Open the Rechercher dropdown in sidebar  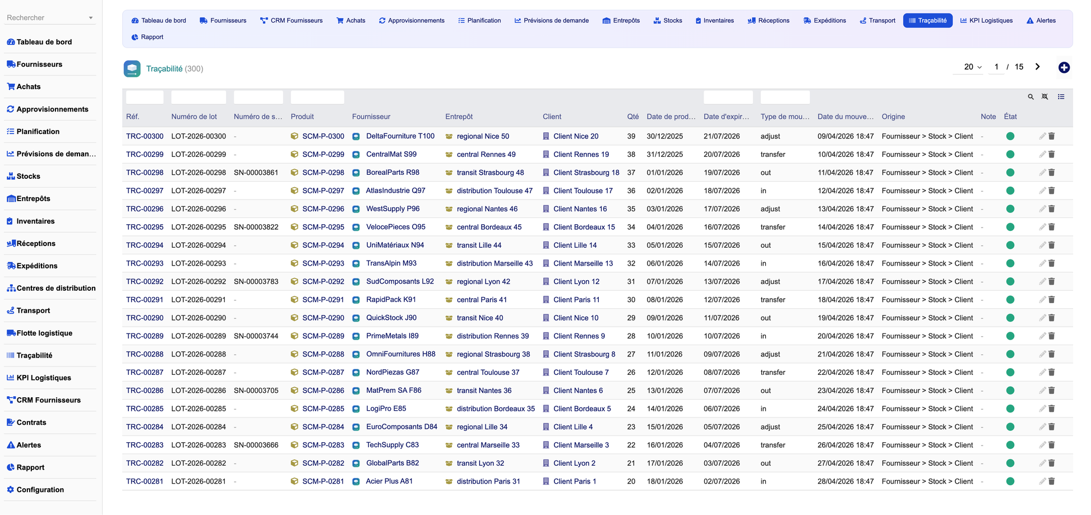(50, 18)
